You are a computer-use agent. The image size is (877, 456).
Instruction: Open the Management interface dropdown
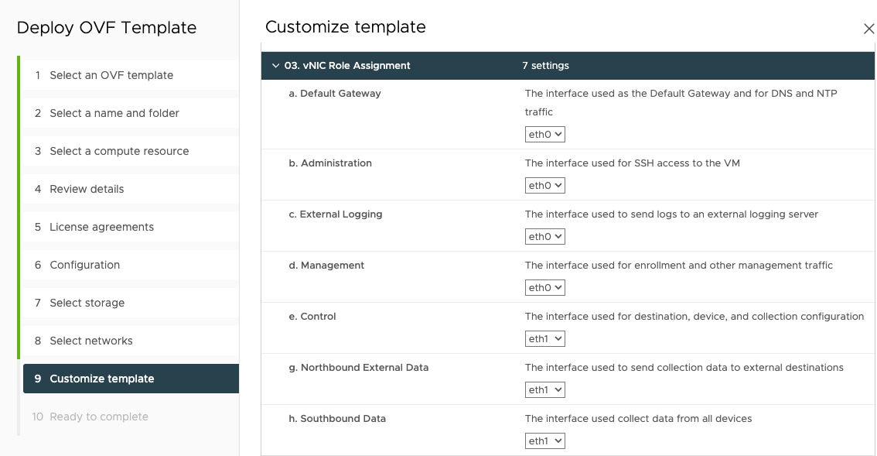tap(544, 287)
